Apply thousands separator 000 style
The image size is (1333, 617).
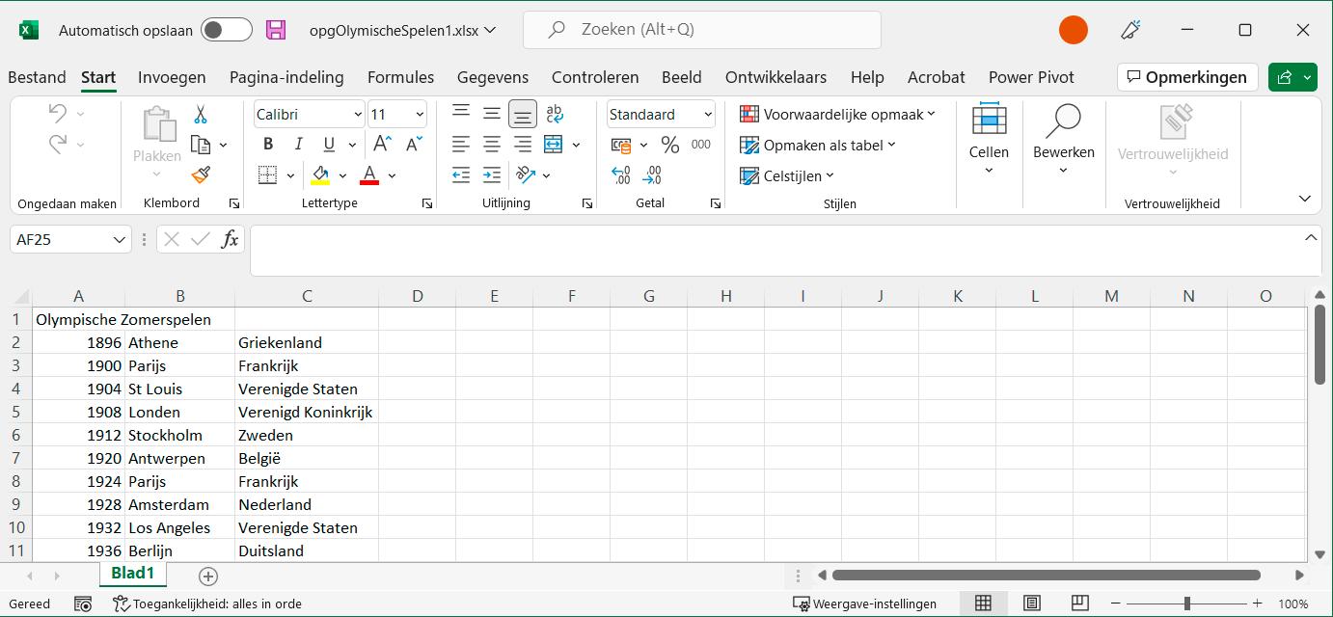[701, 145]
